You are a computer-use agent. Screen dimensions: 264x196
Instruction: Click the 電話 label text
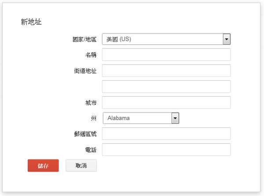coord(91,150)
